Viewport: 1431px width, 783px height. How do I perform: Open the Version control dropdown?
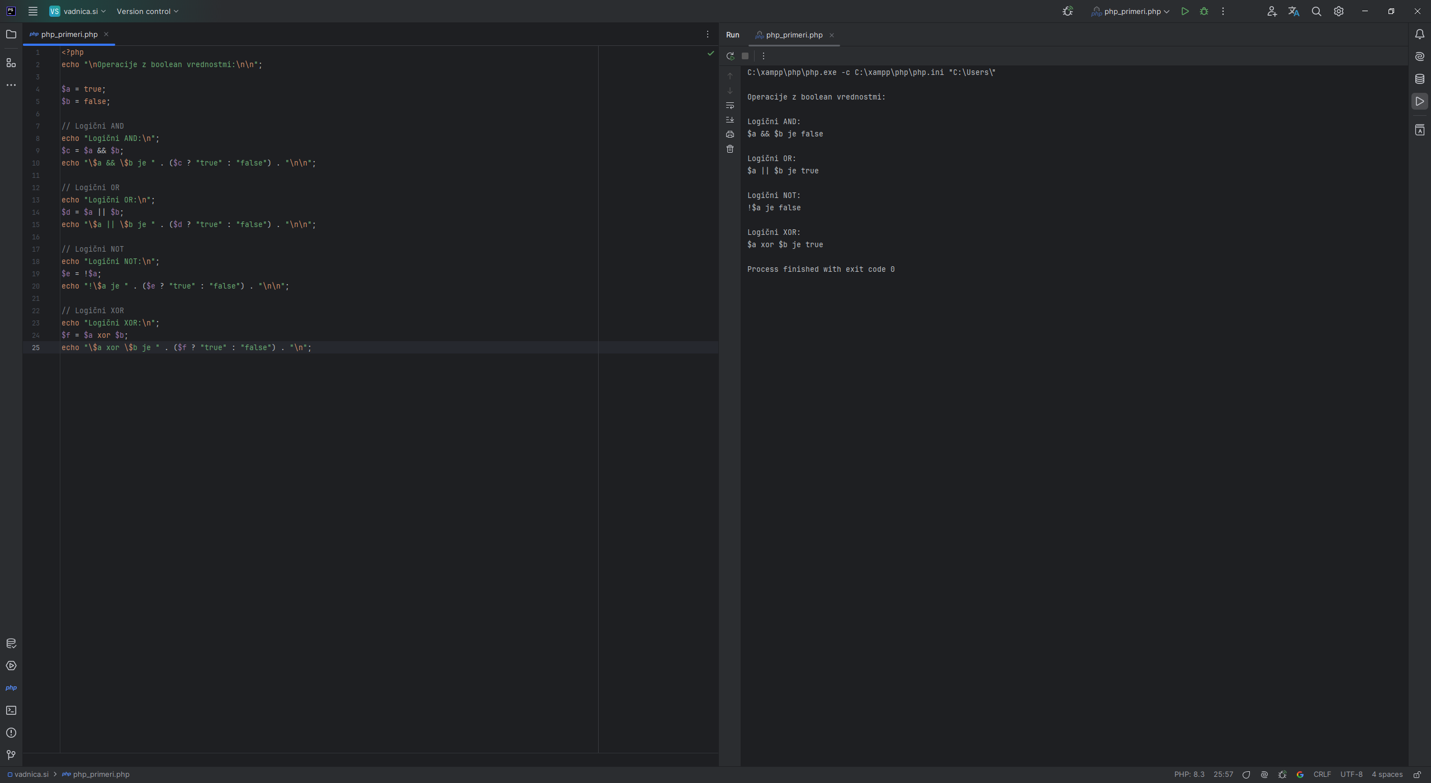(x=148, y=11)
